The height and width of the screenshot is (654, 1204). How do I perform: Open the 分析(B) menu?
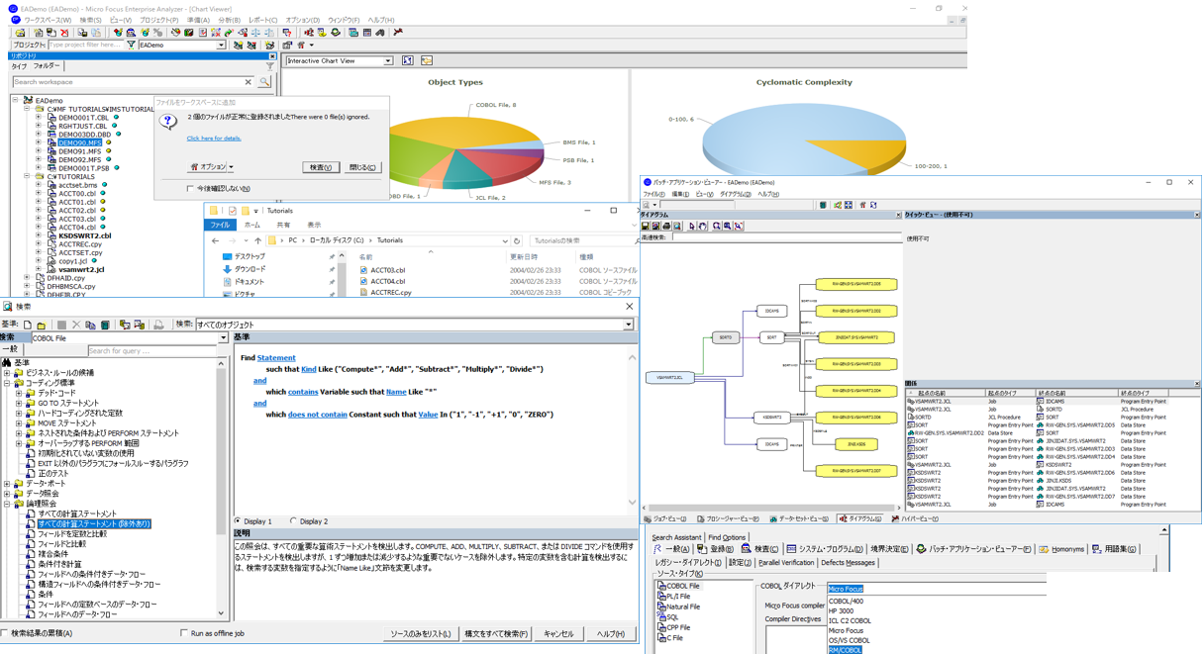[229, 20]
